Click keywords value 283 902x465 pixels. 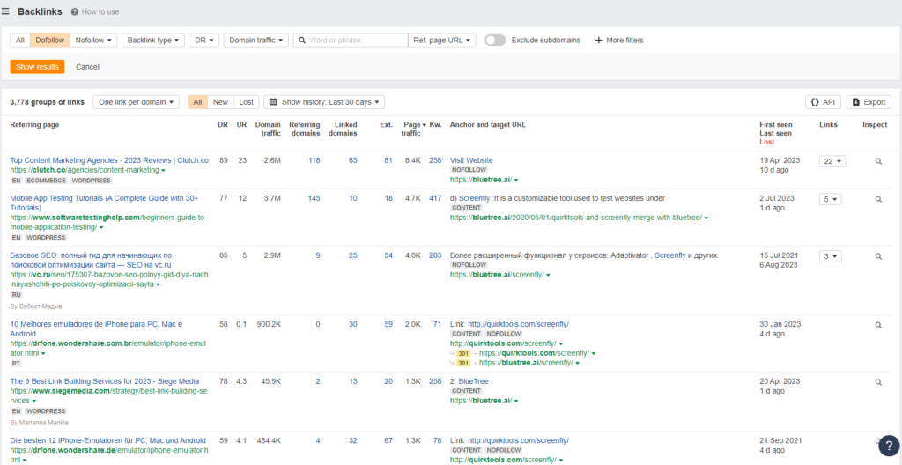[x=435, y=255]
